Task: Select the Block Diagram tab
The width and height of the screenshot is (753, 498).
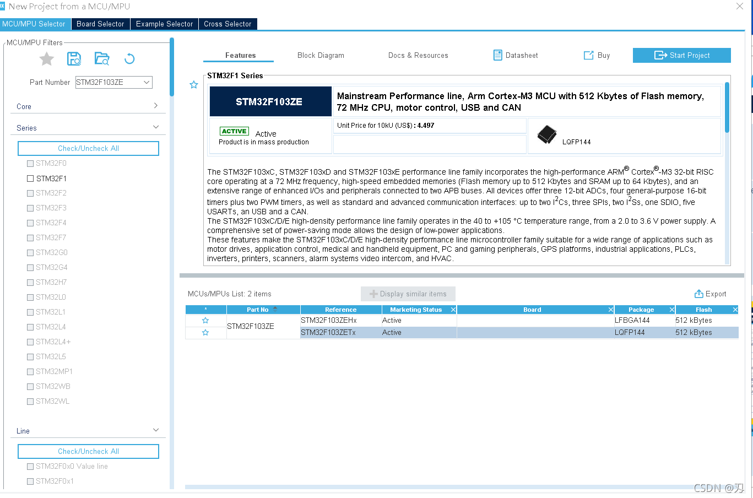Action: click(321, 55)
